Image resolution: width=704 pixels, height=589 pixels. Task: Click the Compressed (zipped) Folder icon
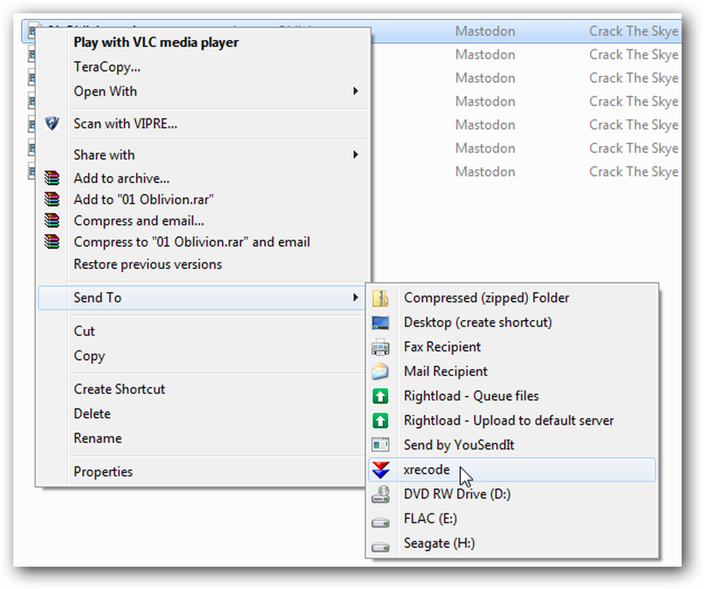[x=380, y=298]
